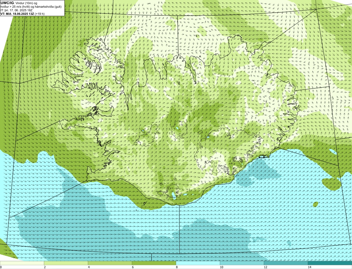Viewport: 352px width, 269px height.
Task: Select the 6–8 m/s olive green swatch
Action: coord(154,263)
